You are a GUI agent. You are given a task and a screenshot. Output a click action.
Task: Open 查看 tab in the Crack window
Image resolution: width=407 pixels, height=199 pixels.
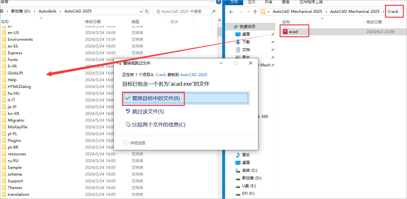point(286,2)
